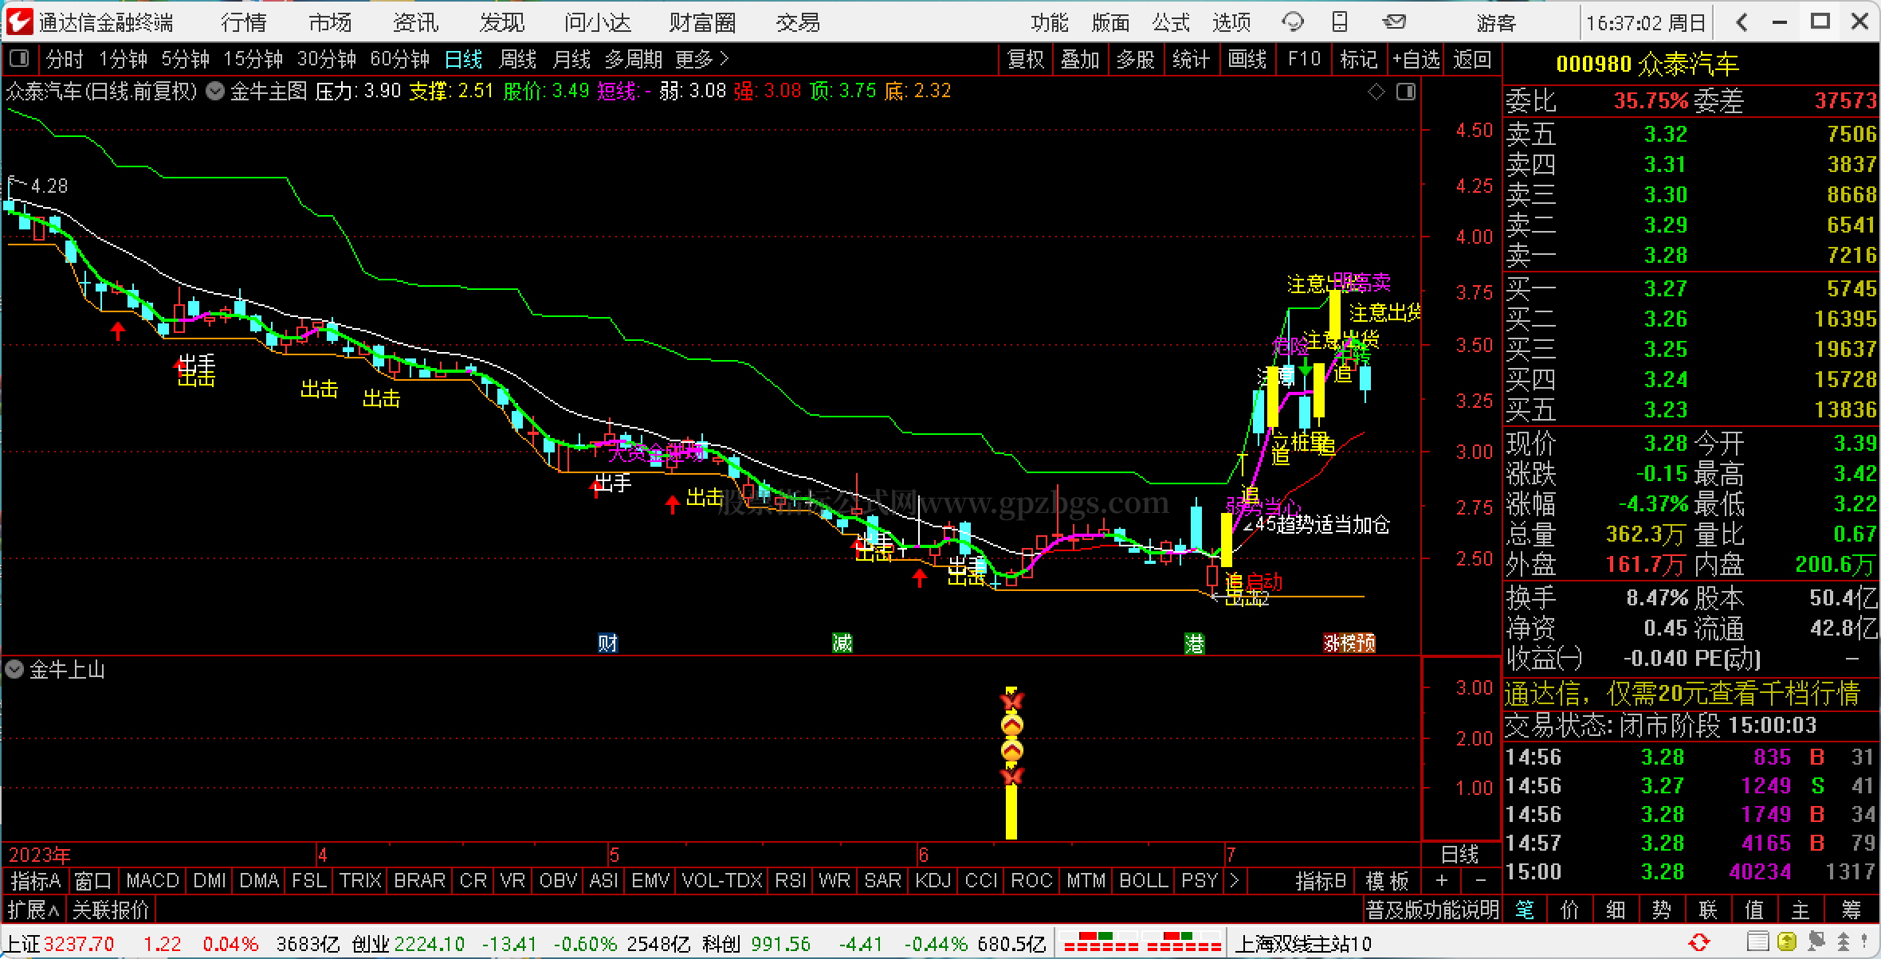Click the 关联报价 related quotes tab
This screenshot has height=959, width=1881.
tap(111, 909)
